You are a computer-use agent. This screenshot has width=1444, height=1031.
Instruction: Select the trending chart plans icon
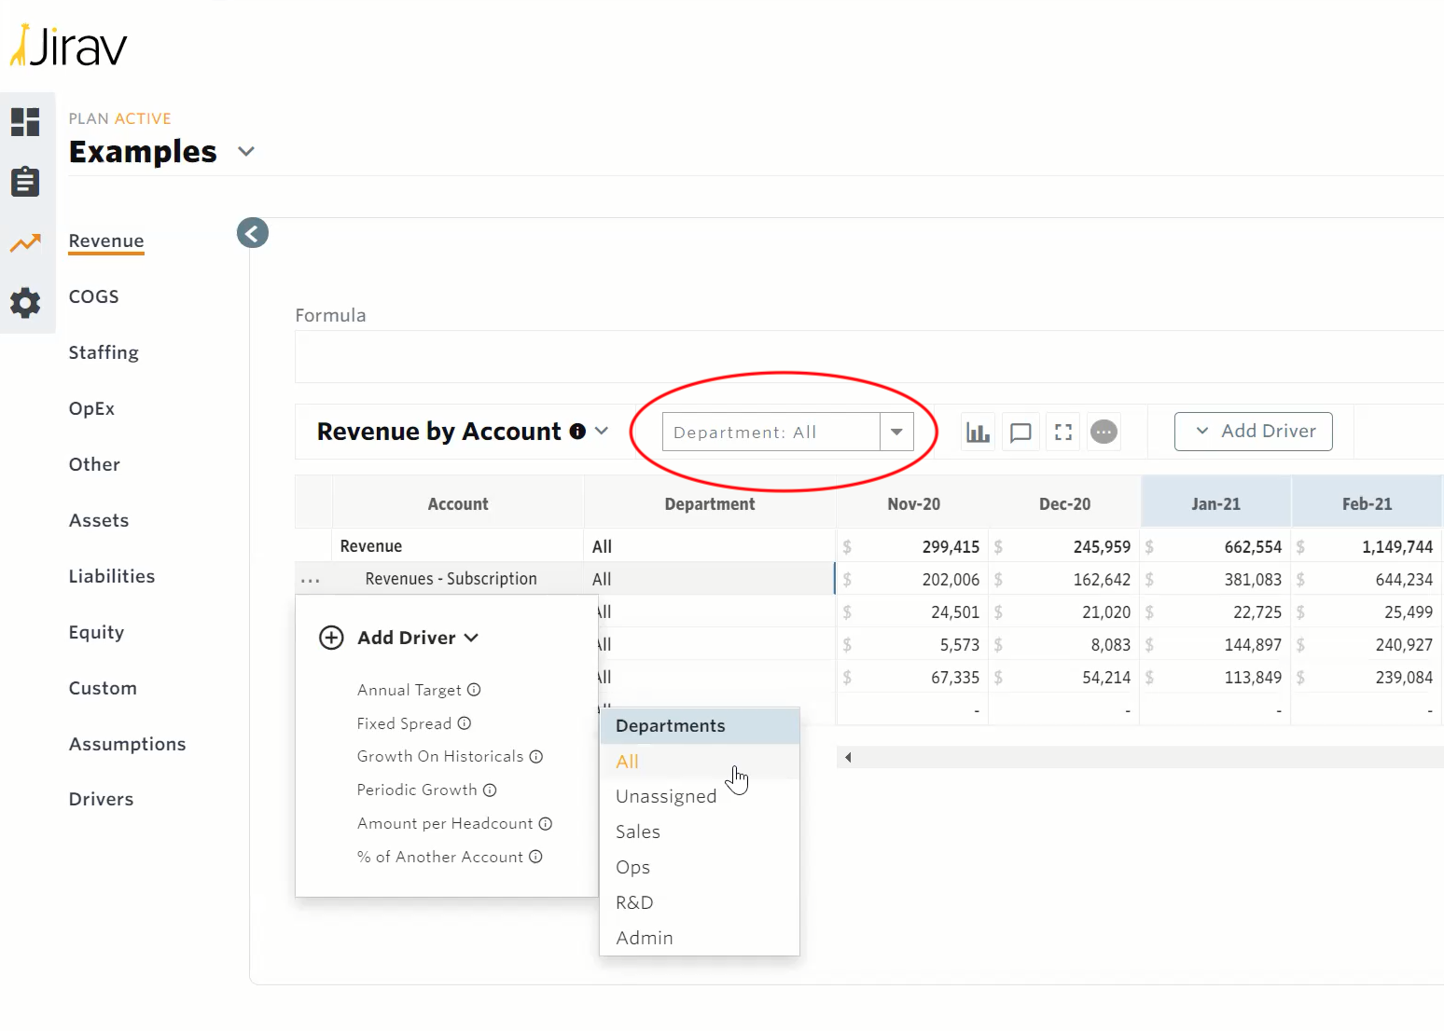click(x=25, y=243)
